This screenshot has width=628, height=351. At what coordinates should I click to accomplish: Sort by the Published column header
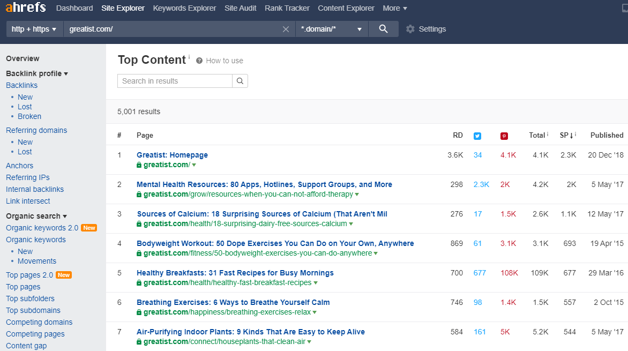click(607, 136)
